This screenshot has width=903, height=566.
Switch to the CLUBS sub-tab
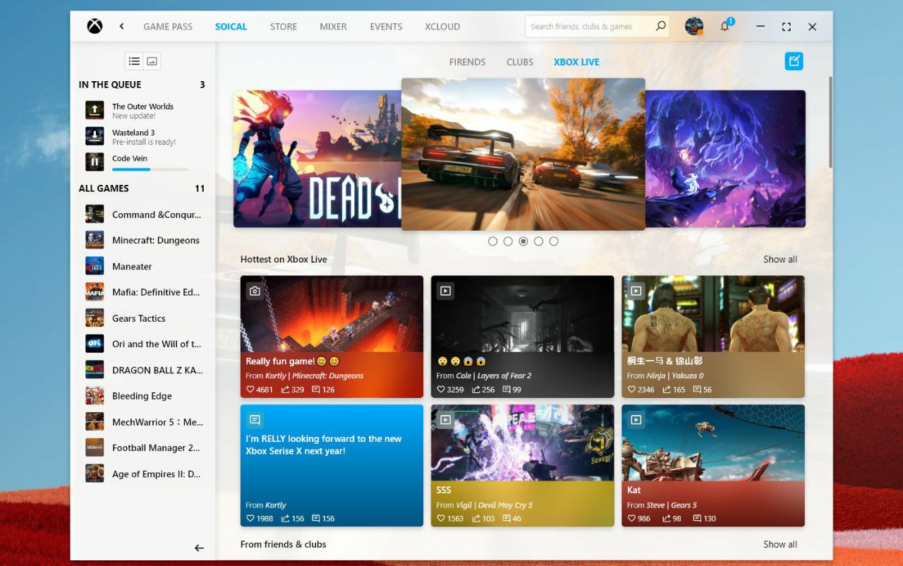pyautogui.click(x=520, y=62)
